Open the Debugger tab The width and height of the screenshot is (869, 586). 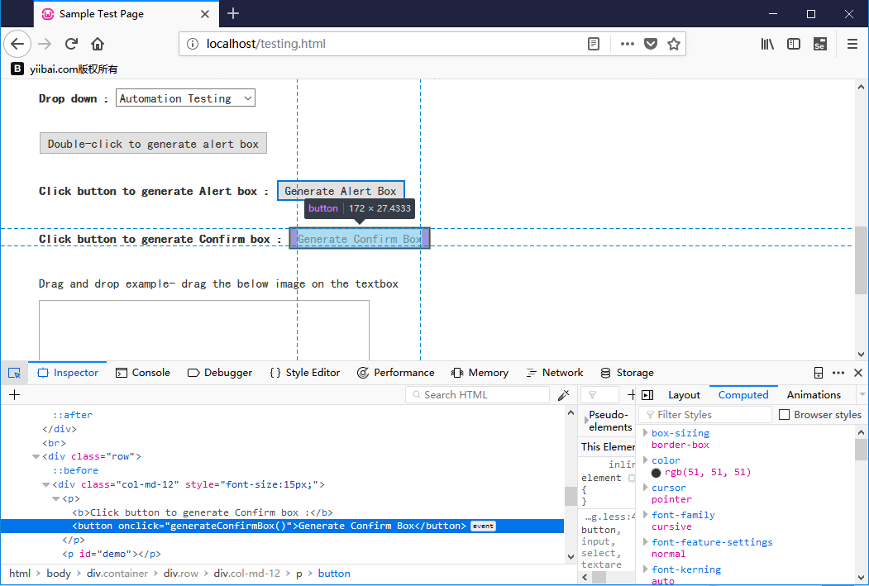220,373
